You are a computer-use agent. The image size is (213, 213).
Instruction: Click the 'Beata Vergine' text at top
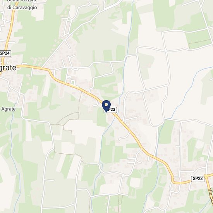pos(22,1)
